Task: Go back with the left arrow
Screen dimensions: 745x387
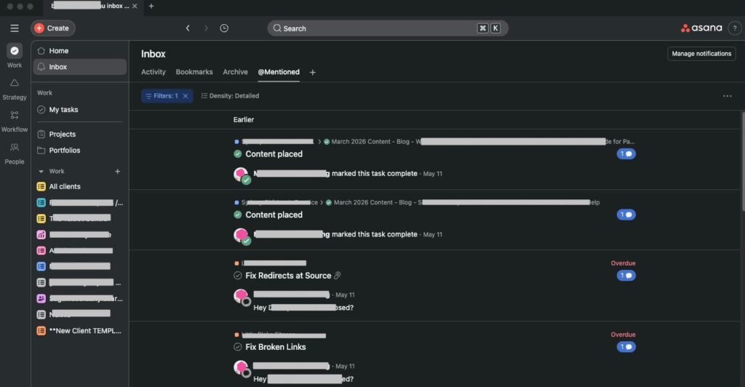Action: pyautogui.click(x=188, y=28)
